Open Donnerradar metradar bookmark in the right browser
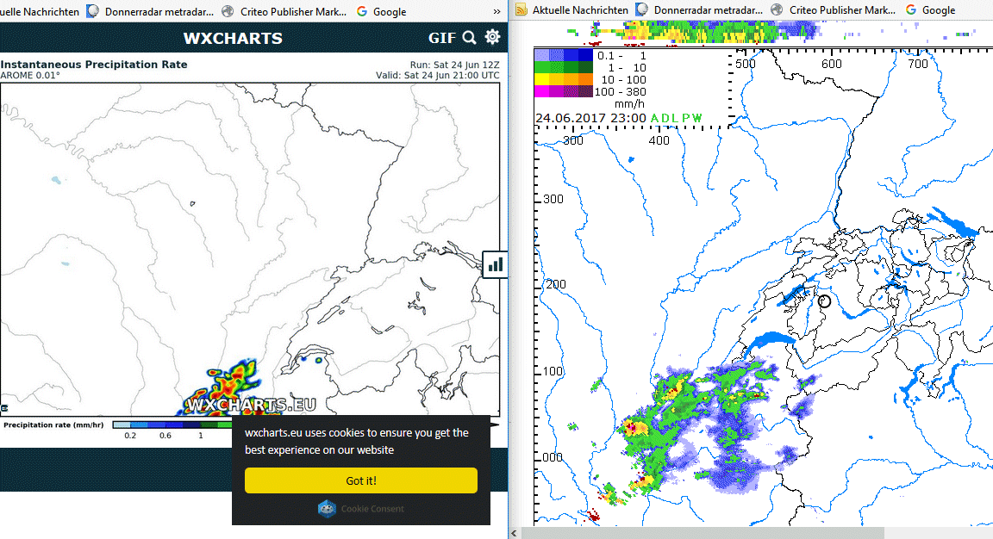The height and width of the screenshot is (539, 993). coord(707,10)
